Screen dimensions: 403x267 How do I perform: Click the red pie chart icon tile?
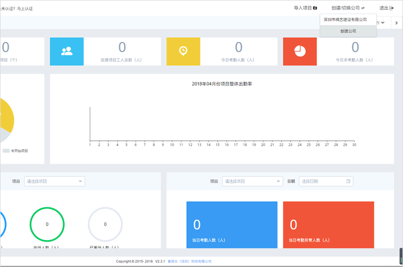[299, 51]
